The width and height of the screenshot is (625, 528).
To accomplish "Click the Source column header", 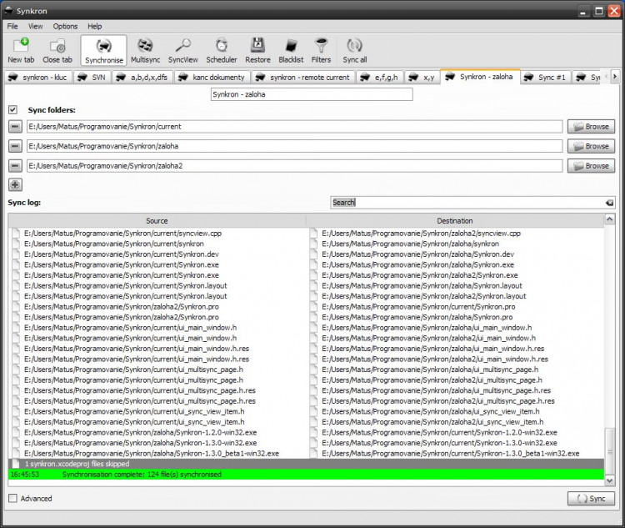I will pyautogui.click(x=157, y=221).
